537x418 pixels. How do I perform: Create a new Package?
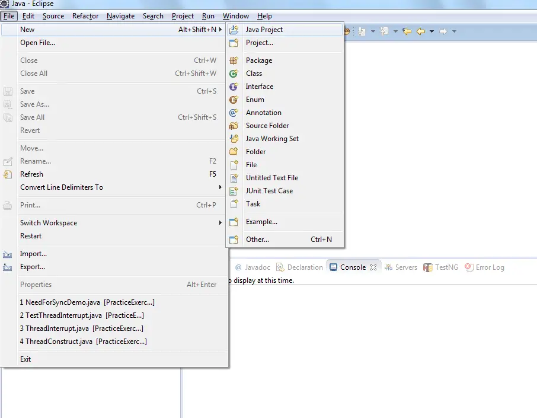[x=258, y=60]
